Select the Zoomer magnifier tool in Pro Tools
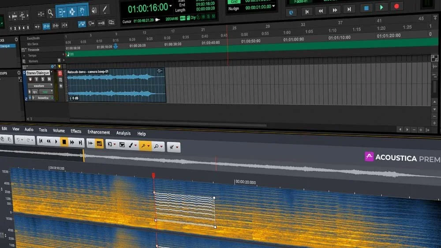This screenshot has width=441, height=248. coord(50,13)
